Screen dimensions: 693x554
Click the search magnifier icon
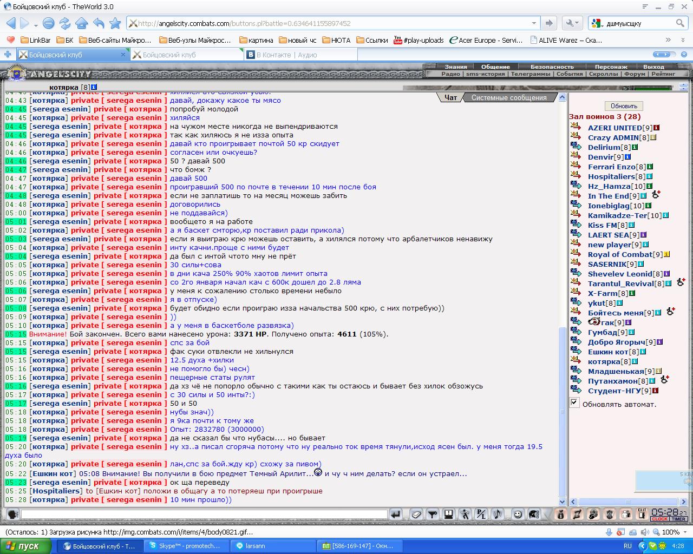[x=680, y=23]
